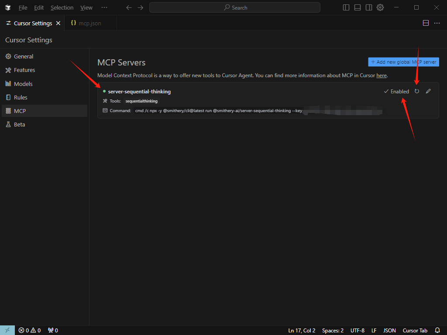Image resolution: width=447 pixels, height=335 pixels.
Task: Click the remote window status bar icon
Action: tap(7, 331)
